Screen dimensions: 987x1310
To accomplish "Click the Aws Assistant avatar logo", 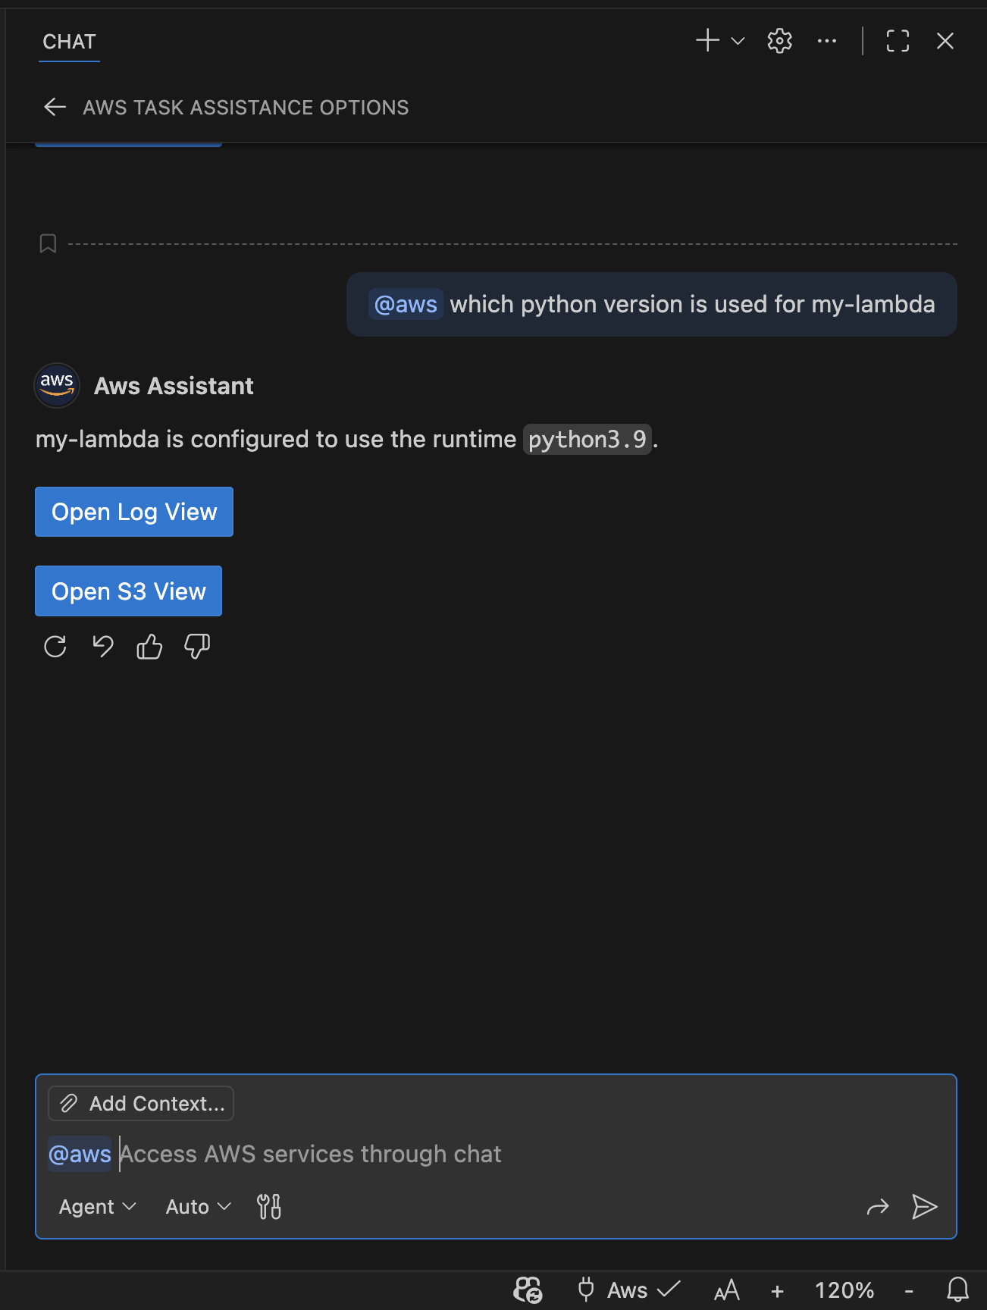I will coord(56,385).
